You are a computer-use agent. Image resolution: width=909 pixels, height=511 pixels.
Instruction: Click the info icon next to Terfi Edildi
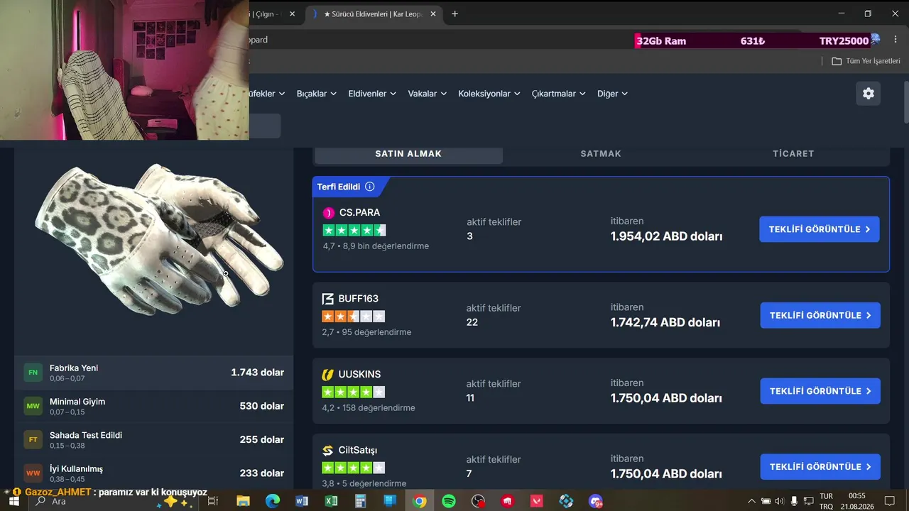pyautogui.click(x=369, y=187)
